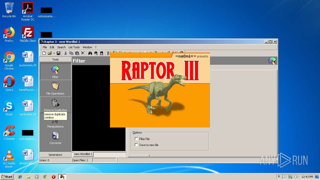
Task: Enable the Save to new file checkbox
Action: point(136,145)
